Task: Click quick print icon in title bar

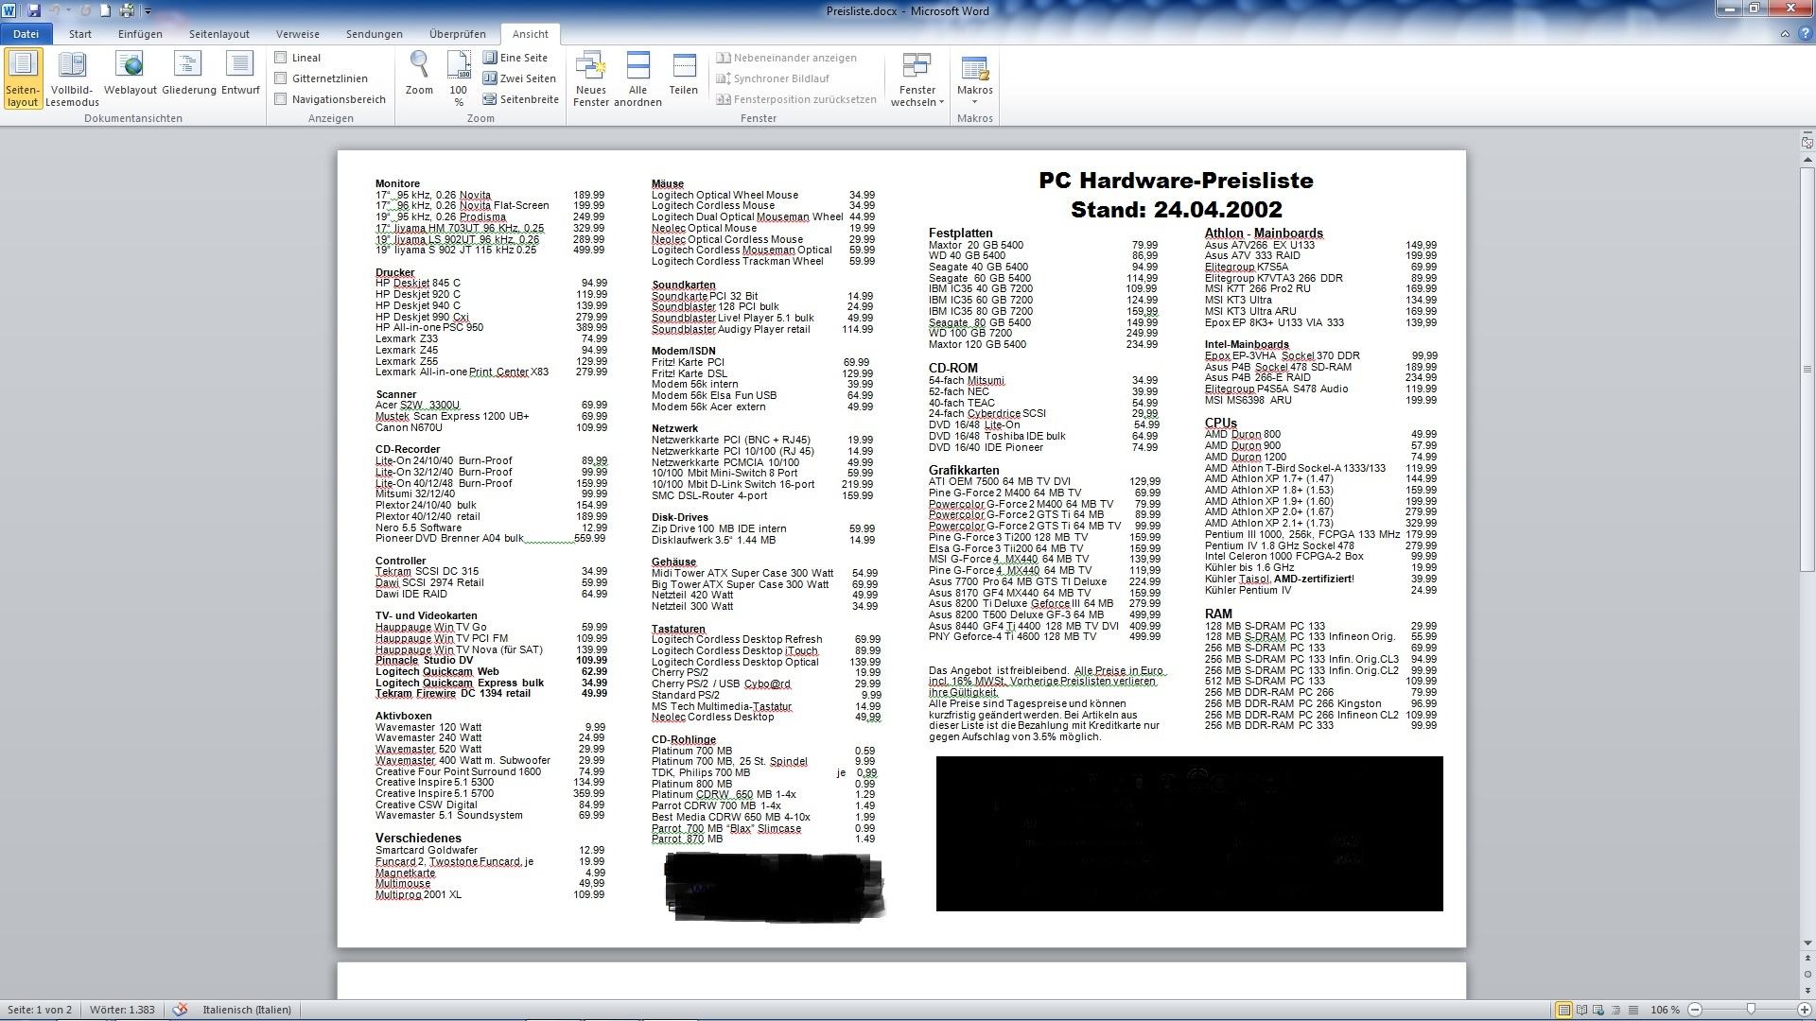Action: point(127,10)
